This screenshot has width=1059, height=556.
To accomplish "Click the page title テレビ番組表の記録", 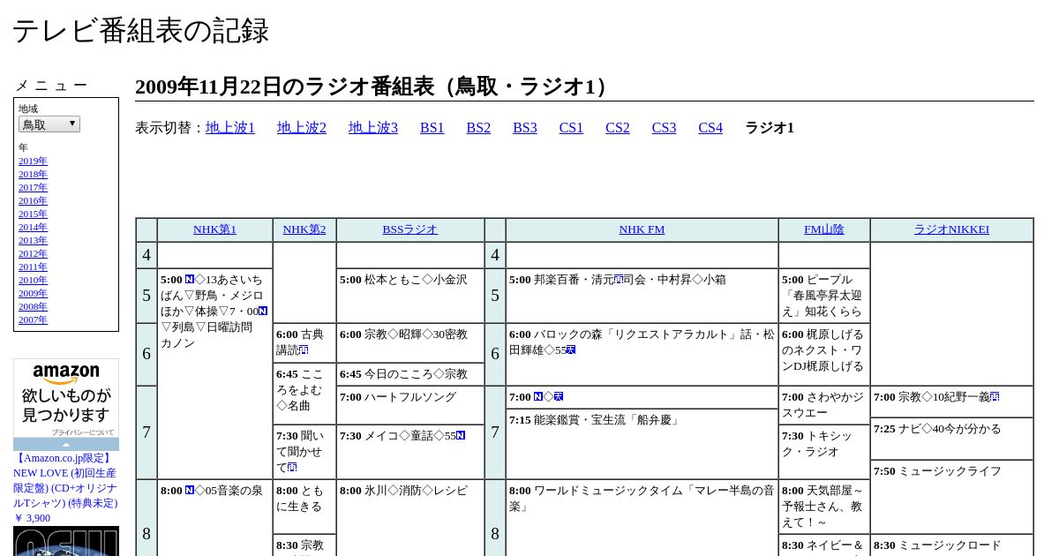I will pyautogui.click(x=140, y=31).
